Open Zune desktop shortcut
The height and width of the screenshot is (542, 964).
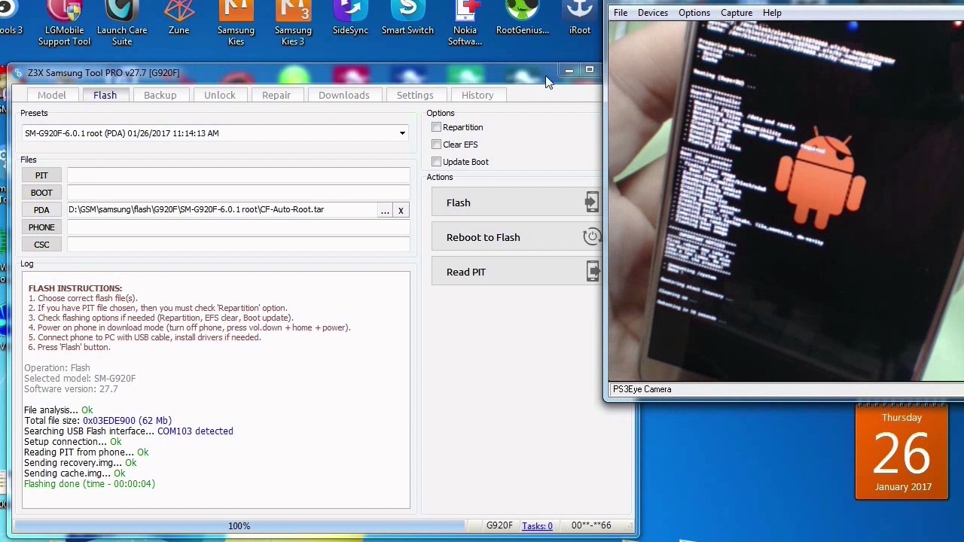click(179, 18)
